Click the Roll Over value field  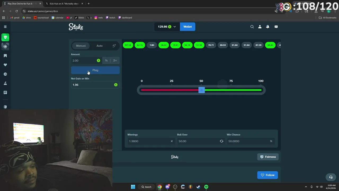pyautogui.click(x=200, y=141)
